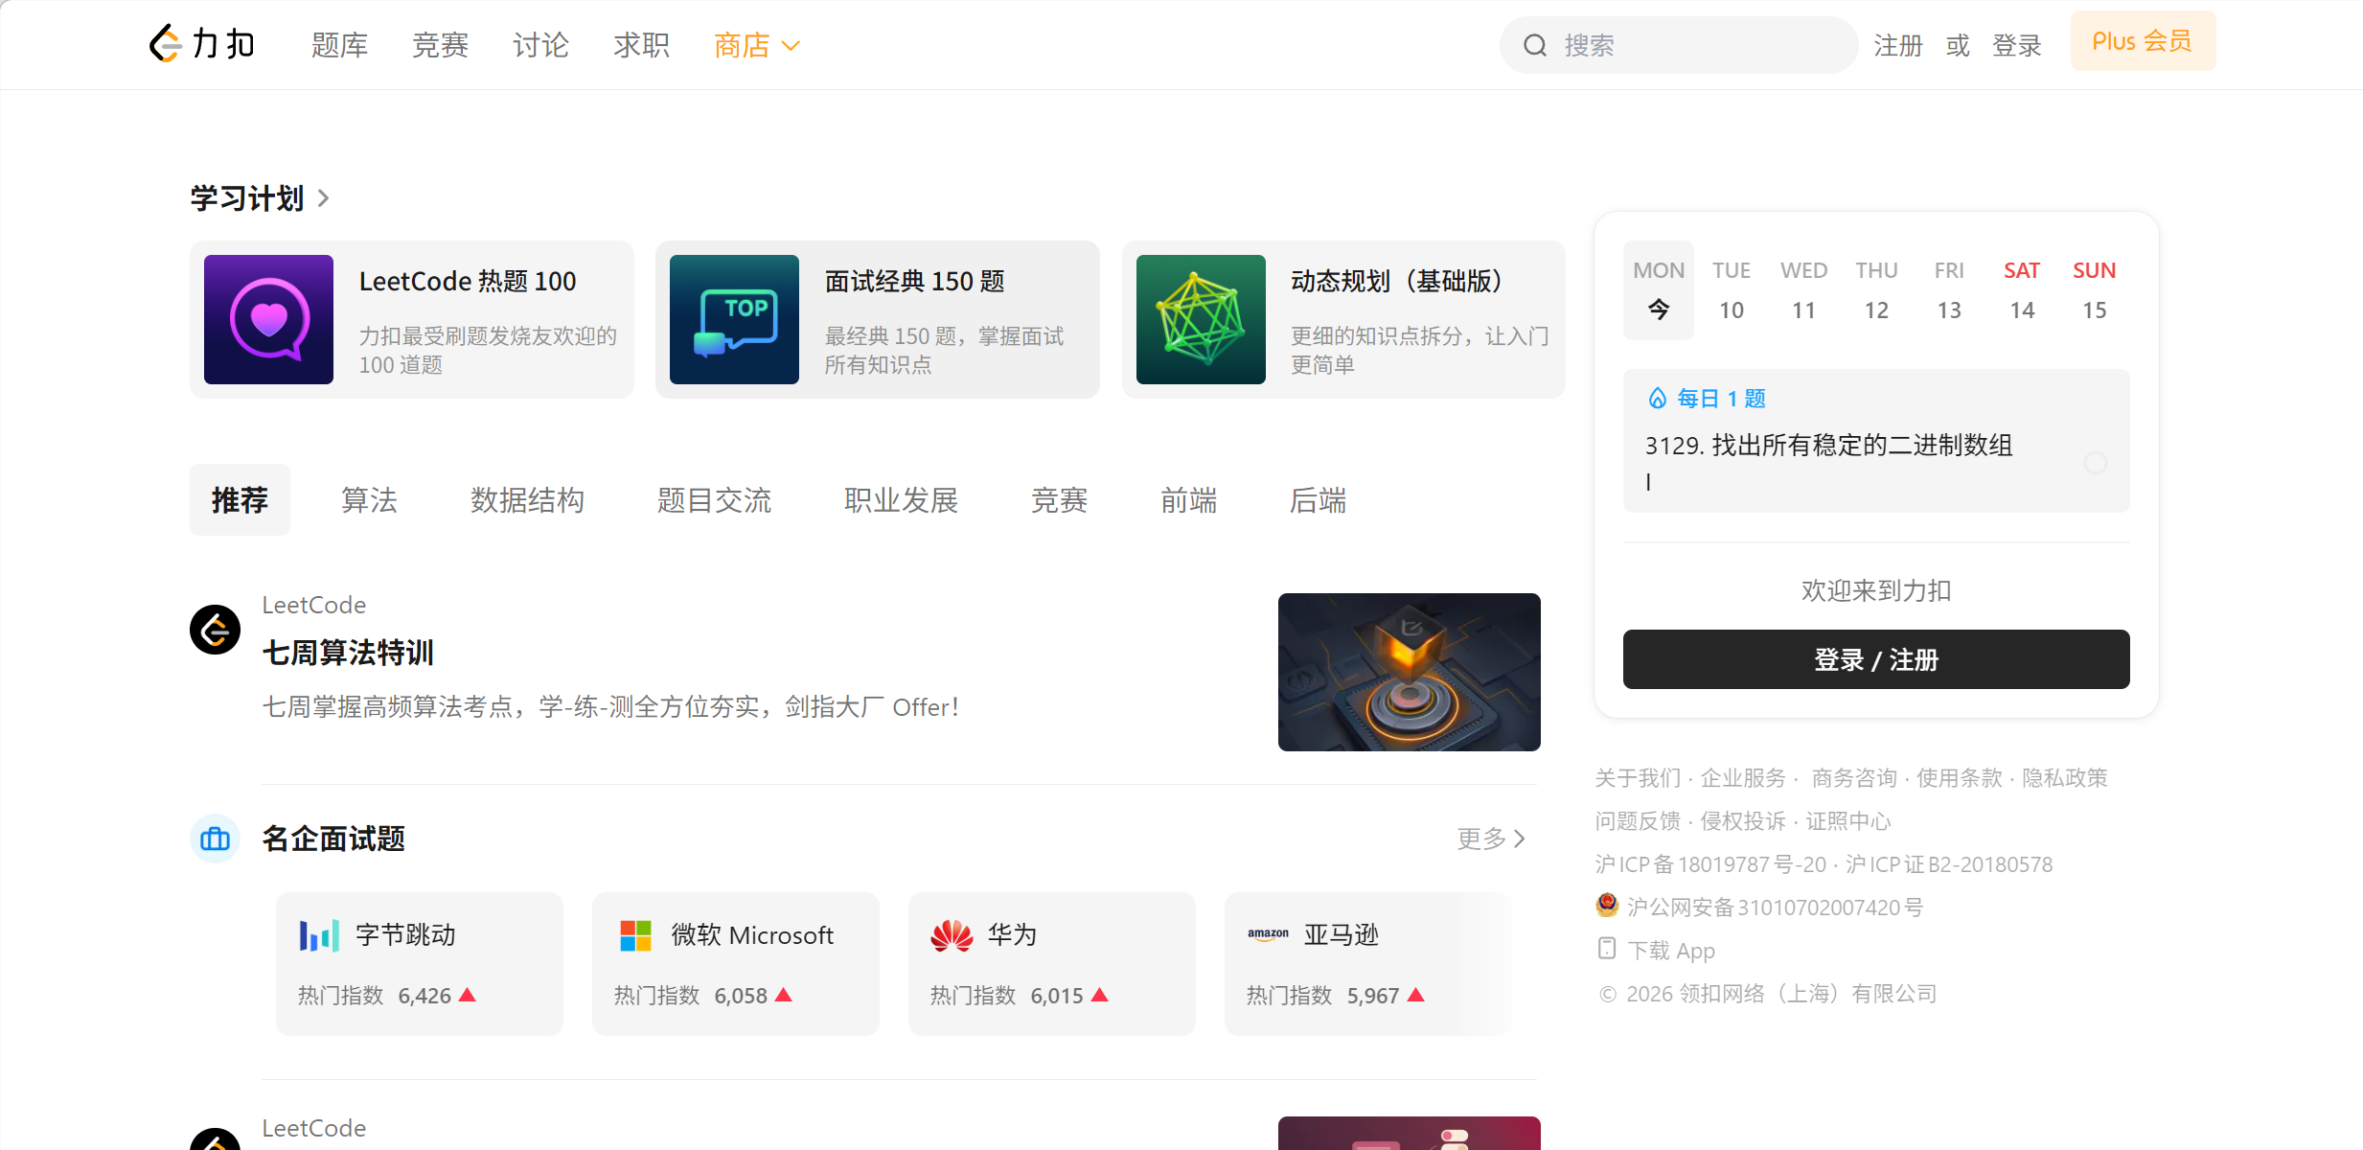This screenshot has height=1150, width=2363.
Task: Select Monday 今 in the calendar
Action: click(1658, 290)
